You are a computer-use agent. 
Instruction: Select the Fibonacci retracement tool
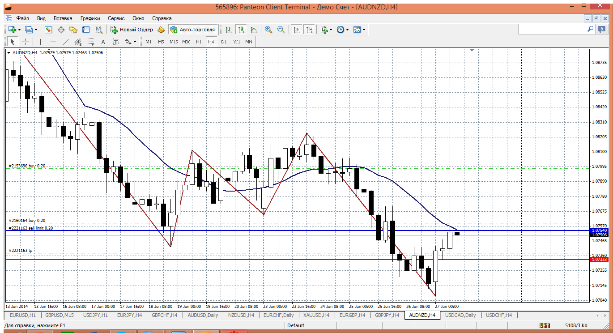[x=91, y=42]
